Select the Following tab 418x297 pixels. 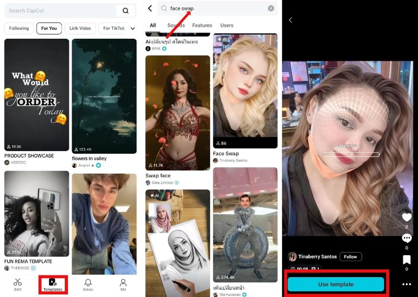coord(19,28)
